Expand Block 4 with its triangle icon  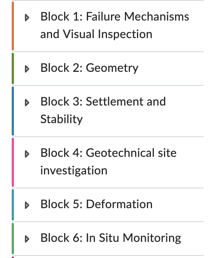pos(27,154)
